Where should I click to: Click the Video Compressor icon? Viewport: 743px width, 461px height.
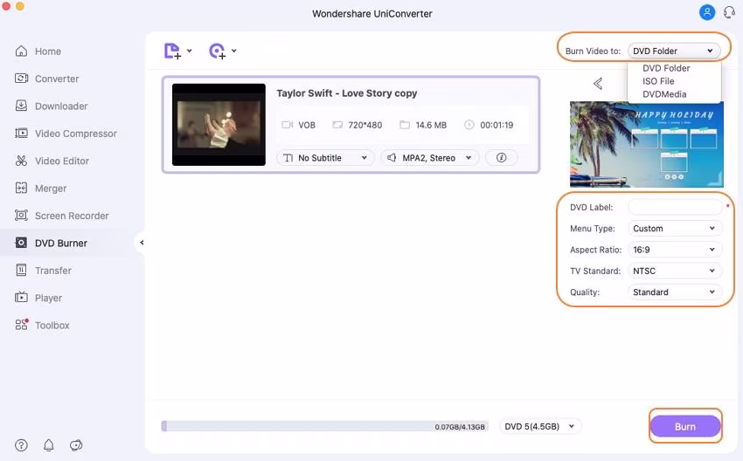coord(21,134)
